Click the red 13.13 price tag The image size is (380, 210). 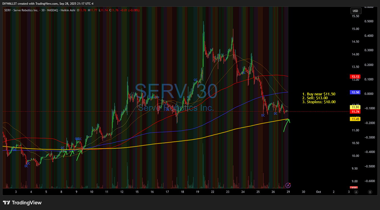pos(355,77)
